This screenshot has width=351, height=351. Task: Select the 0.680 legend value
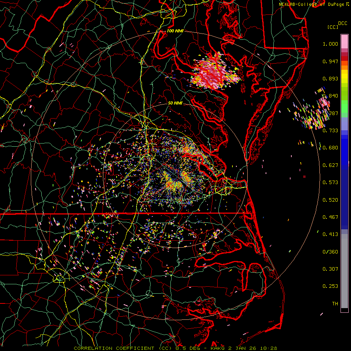(330, 148)
